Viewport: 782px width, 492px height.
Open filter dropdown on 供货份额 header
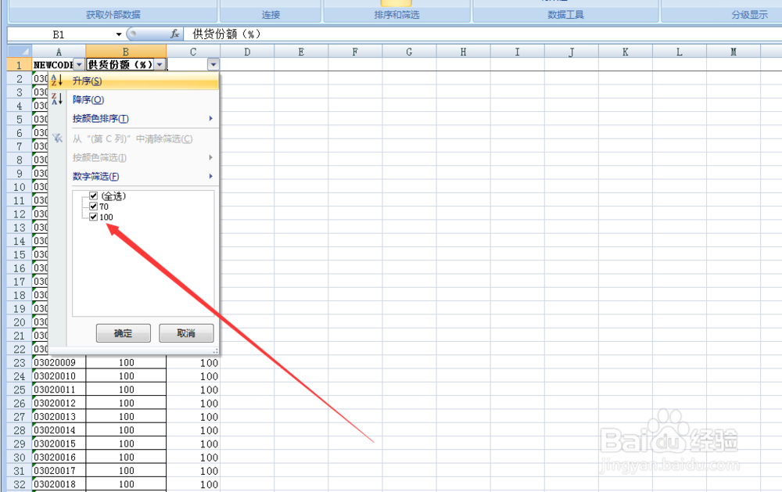click(160, 64)
